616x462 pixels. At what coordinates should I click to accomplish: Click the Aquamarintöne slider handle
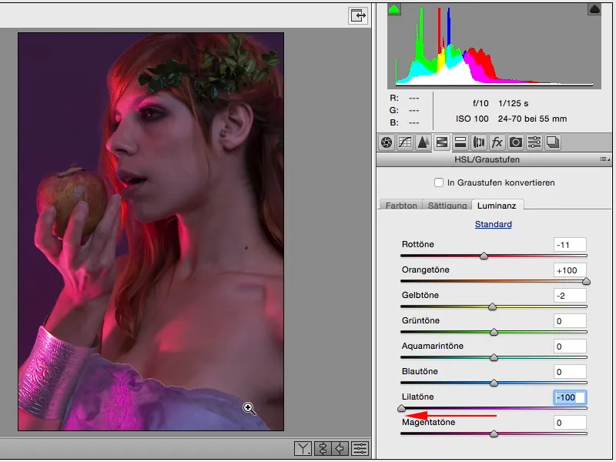494,358
